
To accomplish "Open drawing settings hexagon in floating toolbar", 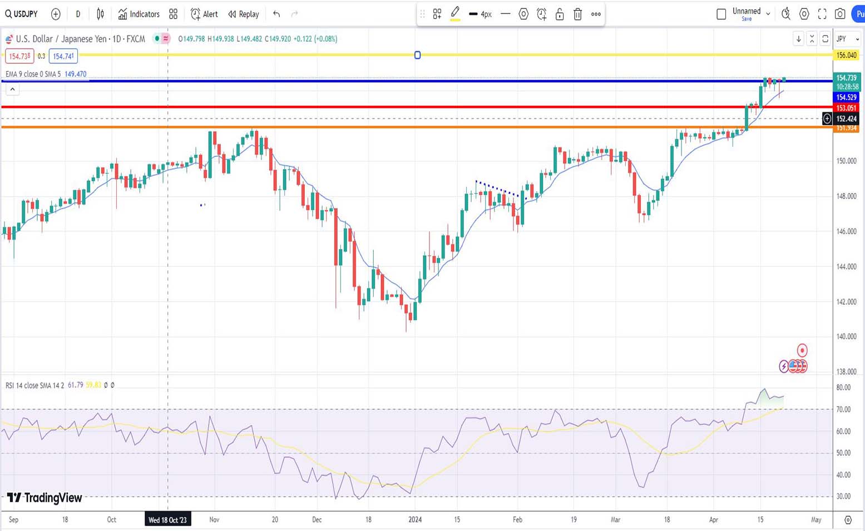I will coord(523,14).
